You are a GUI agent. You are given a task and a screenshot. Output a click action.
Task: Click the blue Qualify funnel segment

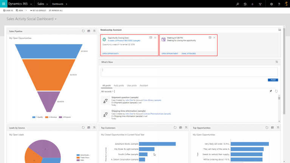coord(49,51)
